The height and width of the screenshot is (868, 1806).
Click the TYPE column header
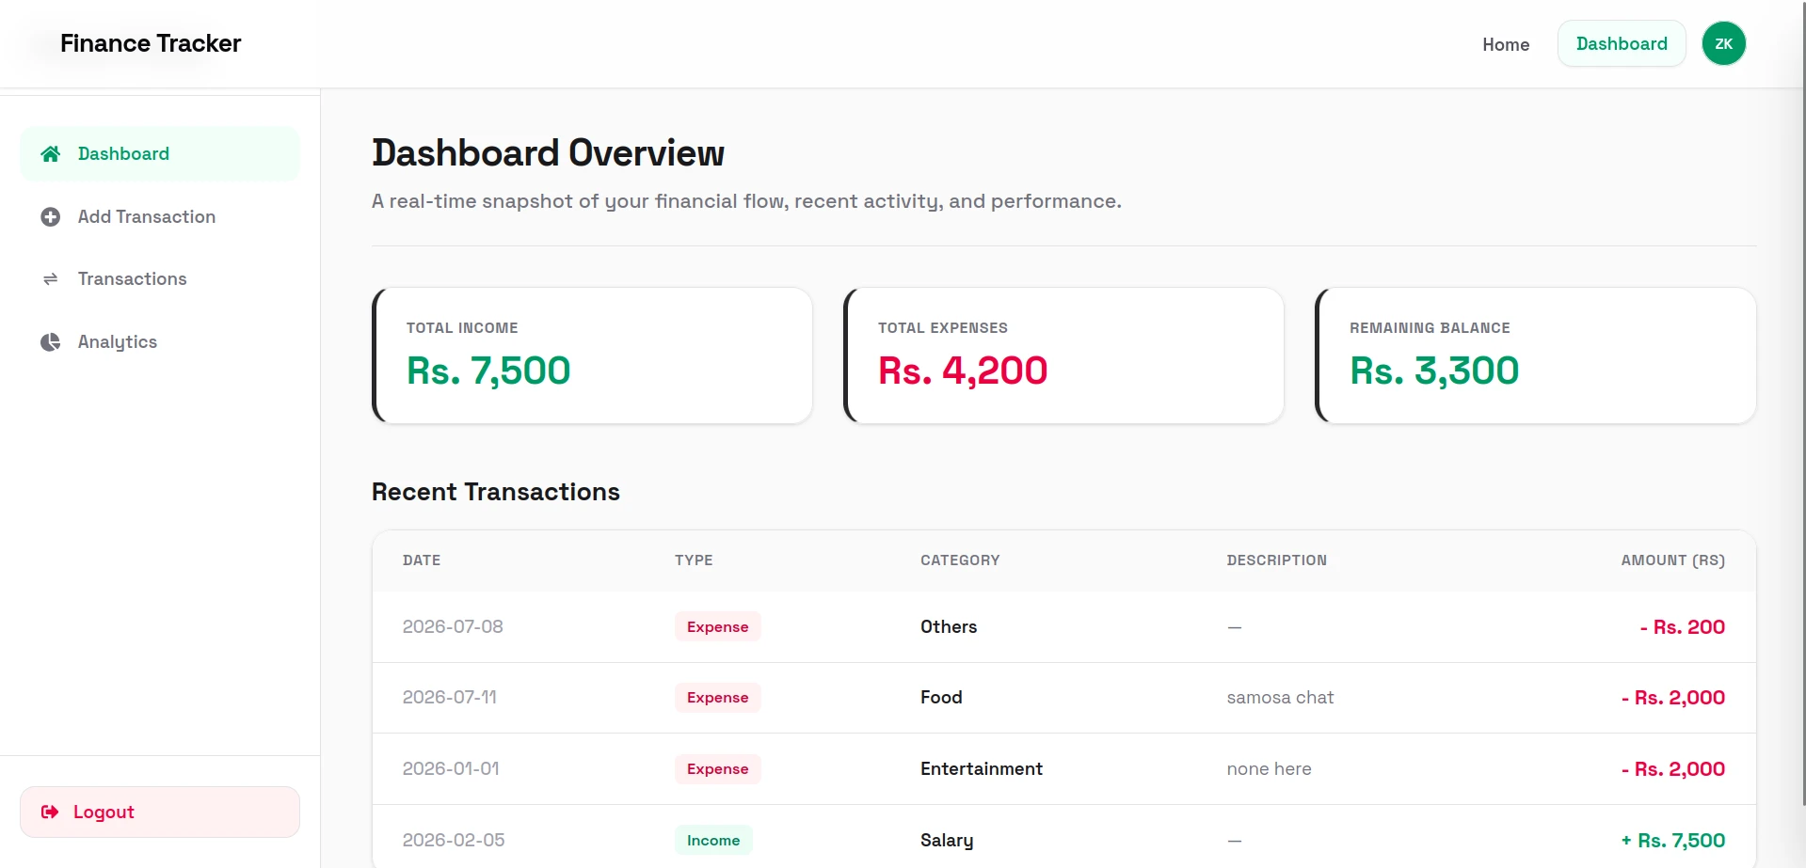[x=694, y=560]
